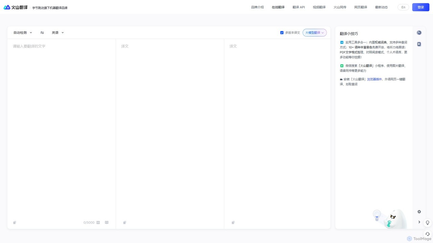Collapse the tips panel with arrow

[419, 222]
